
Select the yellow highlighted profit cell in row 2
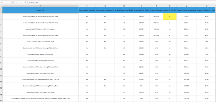[x=170, y=16]
